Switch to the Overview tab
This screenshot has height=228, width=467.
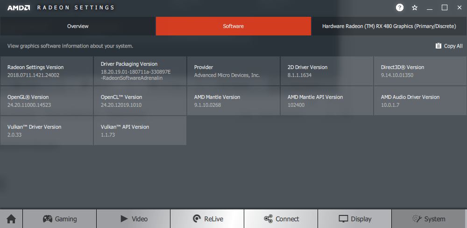point(78,26)
